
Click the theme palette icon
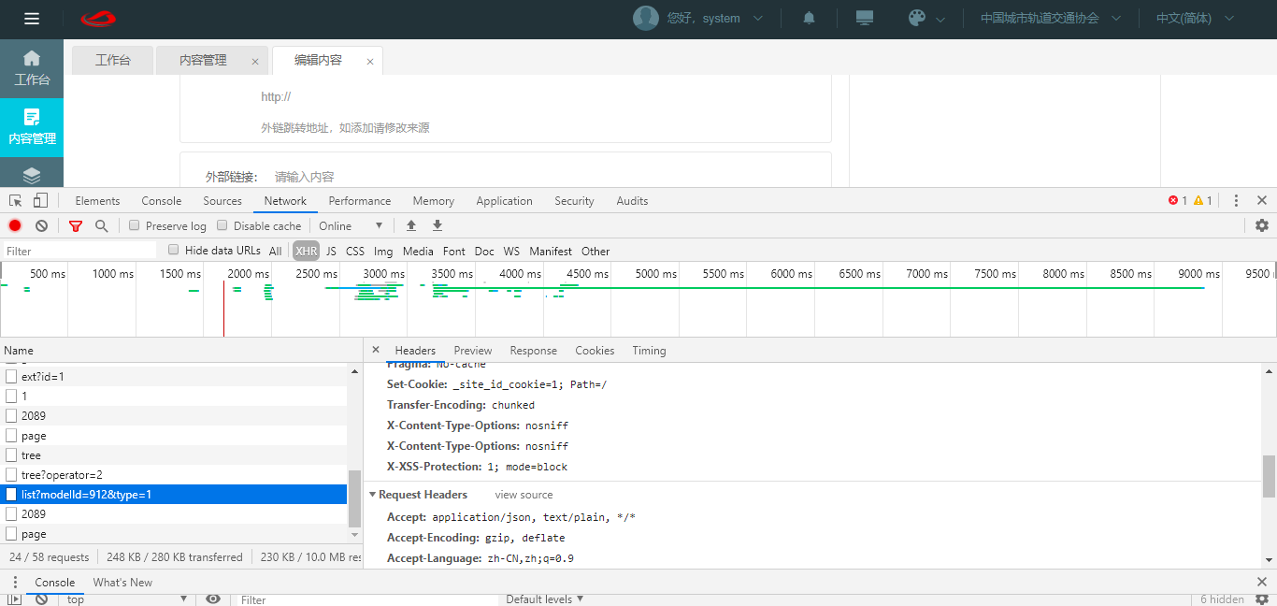click(x=916, y=19)
